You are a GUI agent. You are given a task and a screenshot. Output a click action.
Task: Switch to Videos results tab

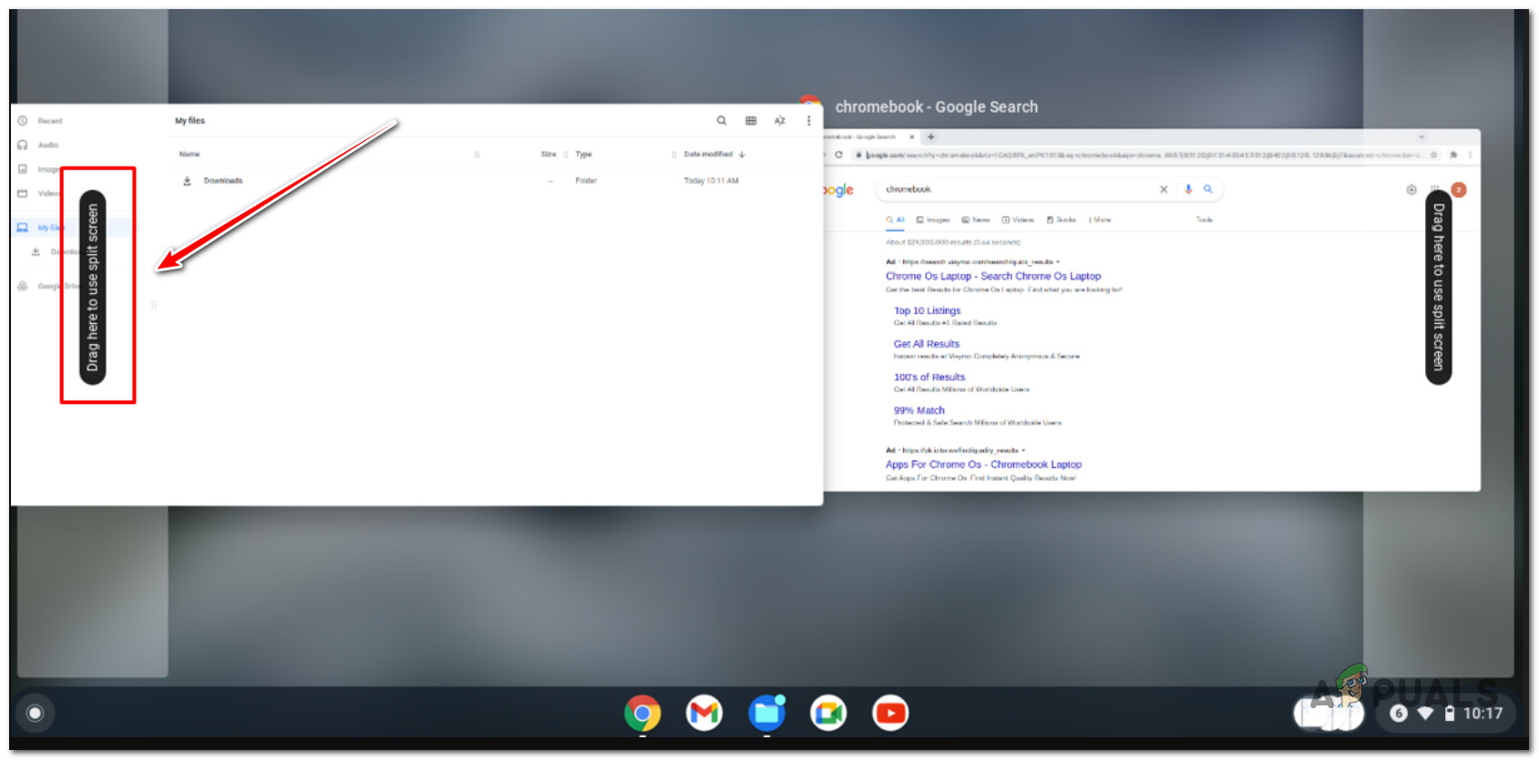point(1019,220)
